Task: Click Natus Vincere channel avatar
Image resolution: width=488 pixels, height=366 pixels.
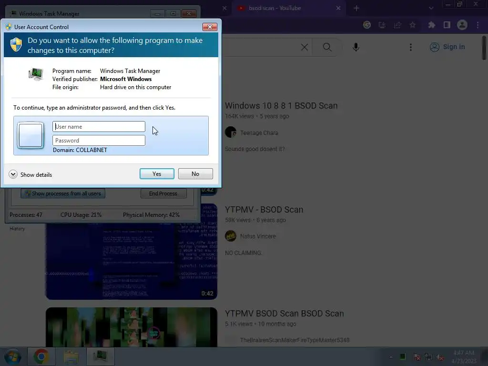Action: point(231,236)
